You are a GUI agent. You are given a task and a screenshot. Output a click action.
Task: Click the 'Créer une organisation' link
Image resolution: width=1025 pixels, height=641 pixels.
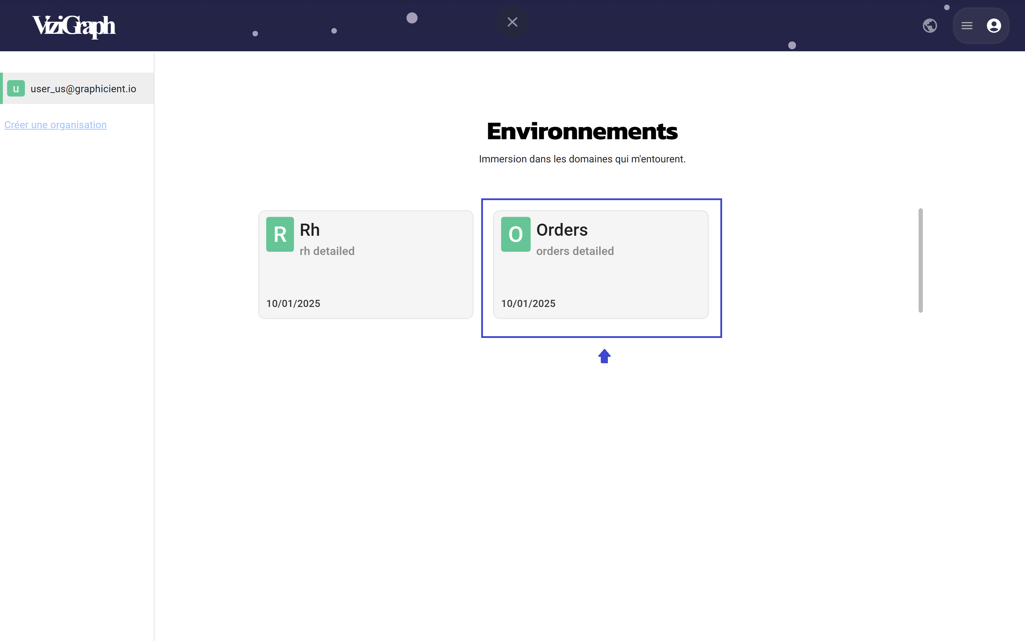tap(56, 125)
